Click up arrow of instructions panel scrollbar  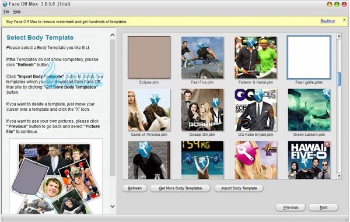(x=113, y=35)
